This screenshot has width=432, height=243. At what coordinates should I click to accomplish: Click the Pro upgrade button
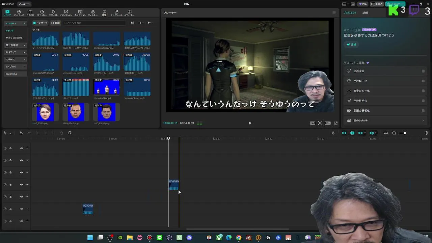pyautogui.click(x=363, y=4)
